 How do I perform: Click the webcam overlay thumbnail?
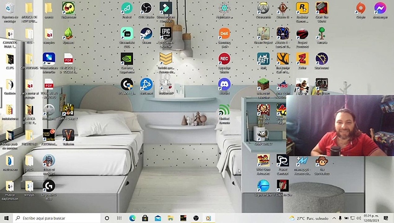click(x=340, y=125)
